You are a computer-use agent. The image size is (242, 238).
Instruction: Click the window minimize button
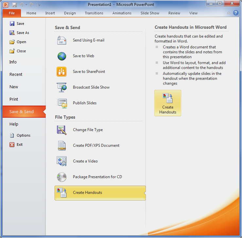(211, 4)
